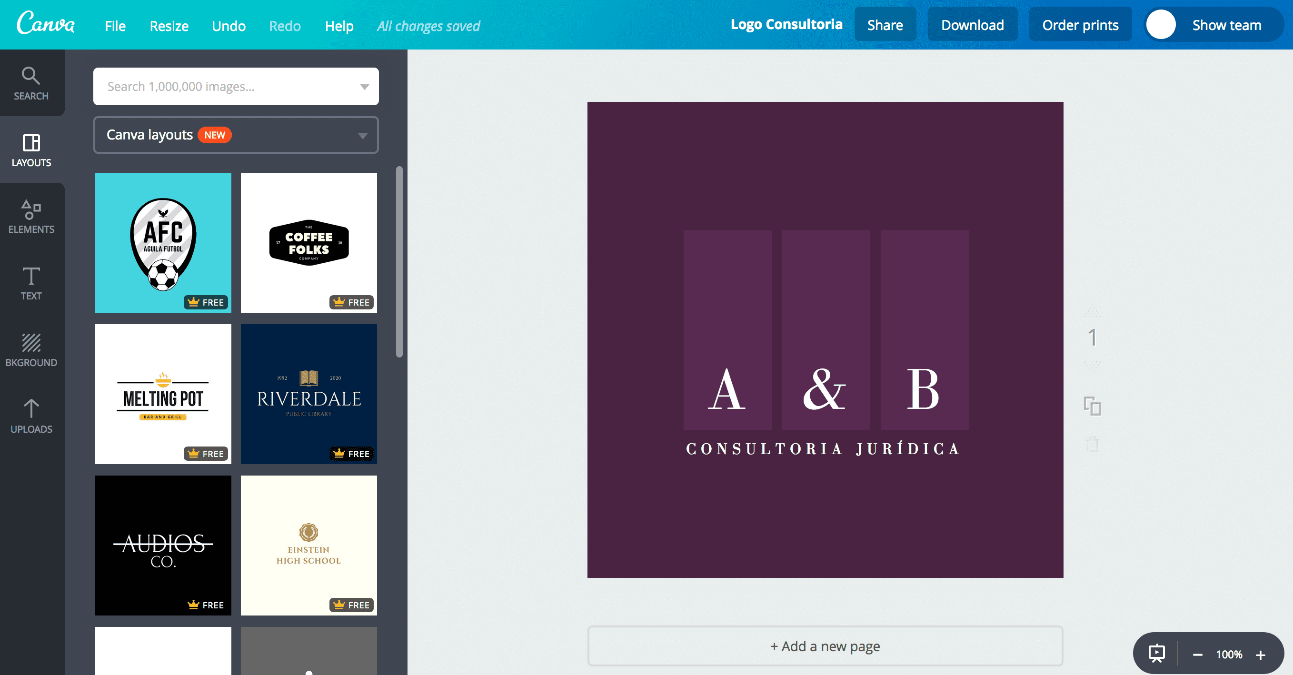1293x675 pixels.
Task: Open the Background panel
Action: 31,350
